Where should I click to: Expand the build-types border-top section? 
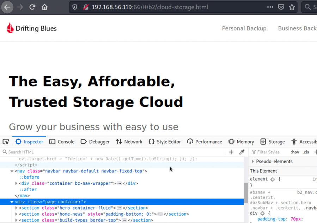16,220
